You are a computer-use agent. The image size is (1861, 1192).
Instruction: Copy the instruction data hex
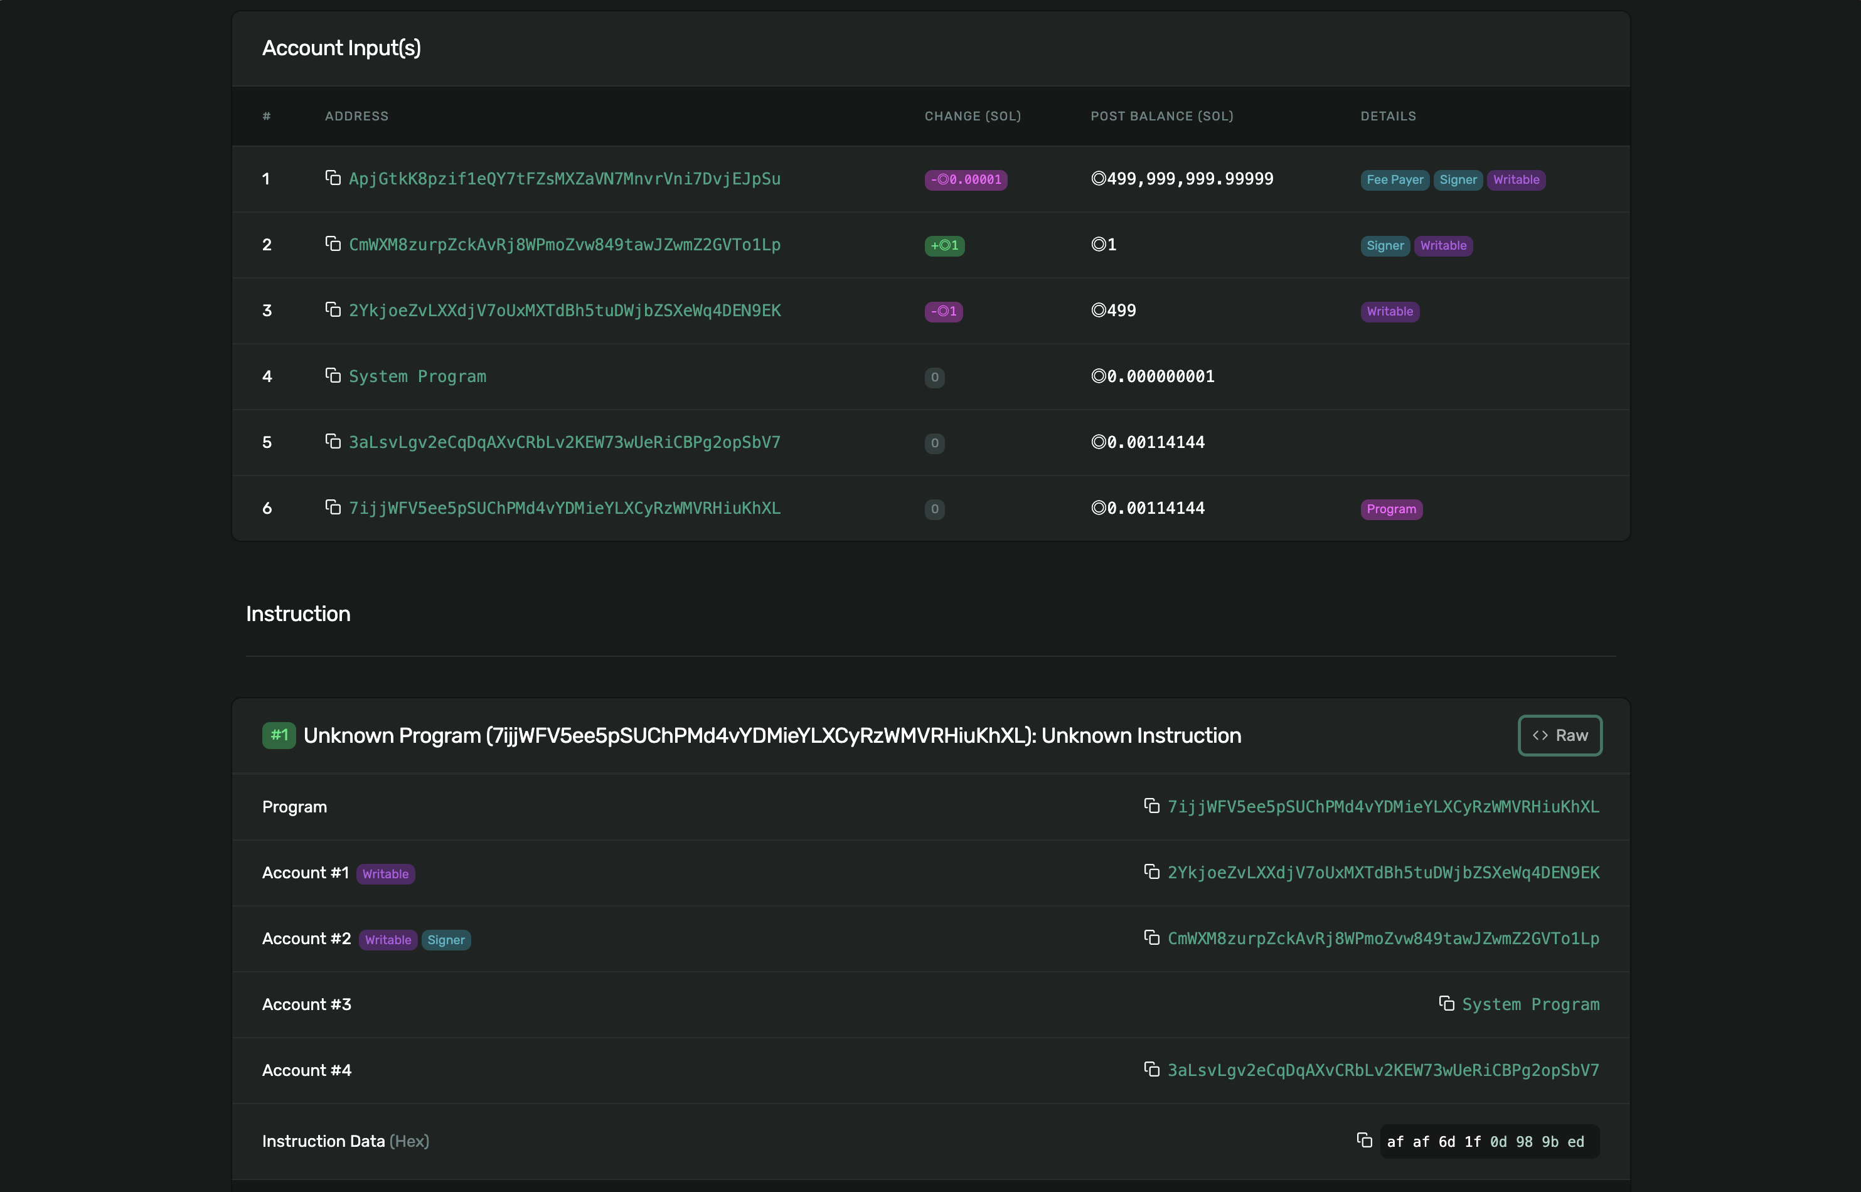1364,1140
